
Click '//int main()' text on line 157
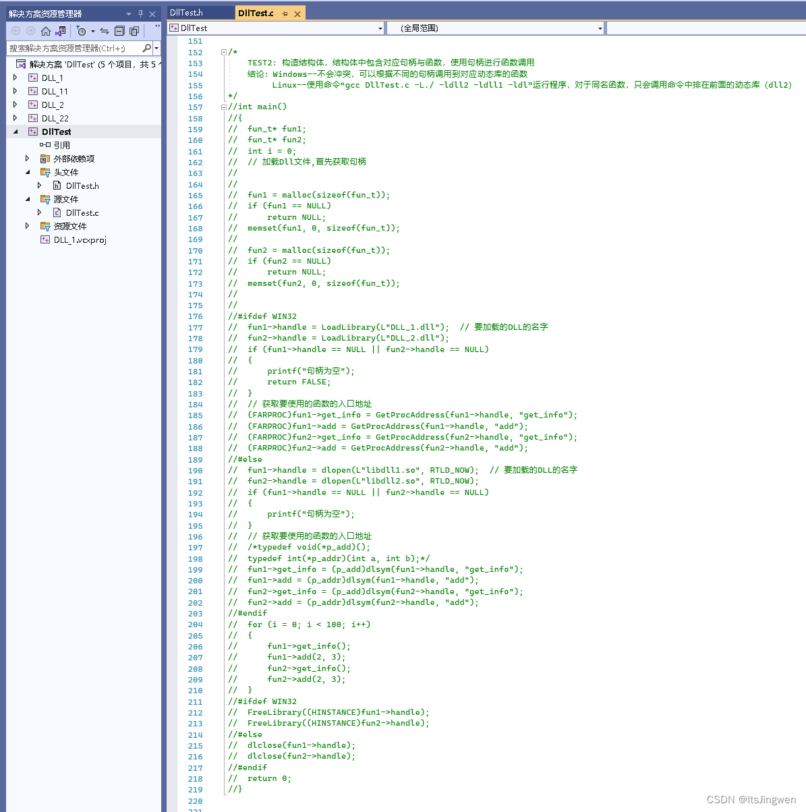pyautogui.click(x=258, y=107)
